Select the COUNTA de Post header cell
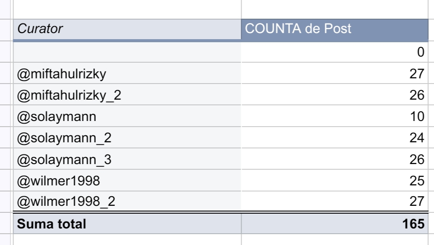434x245 pixels. pyautogui.click(x=335, y=29)
